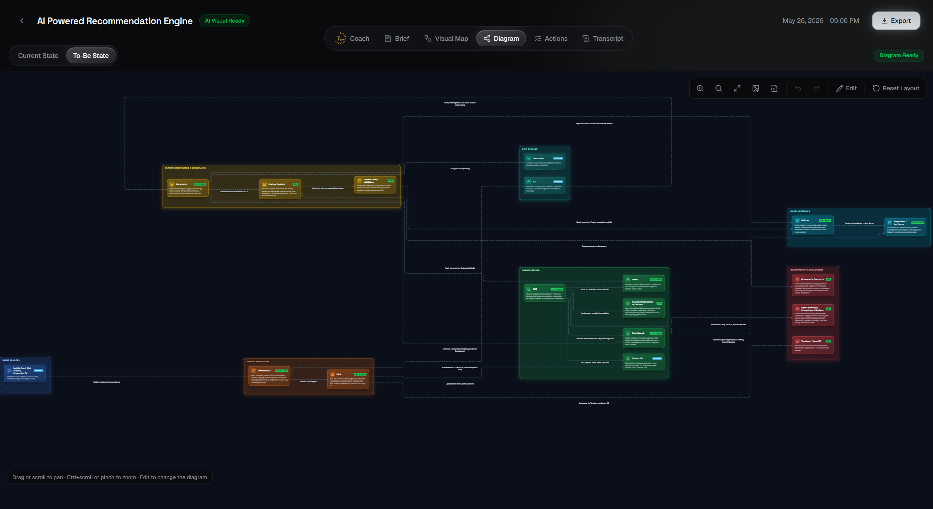Click the NEW badge on Governance Contracts

click(828, 279)
